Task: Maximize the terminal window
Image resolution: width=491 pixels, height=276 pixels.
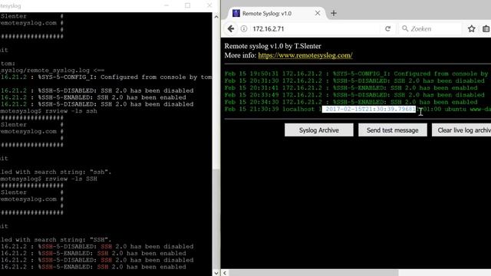Action: 187,5
